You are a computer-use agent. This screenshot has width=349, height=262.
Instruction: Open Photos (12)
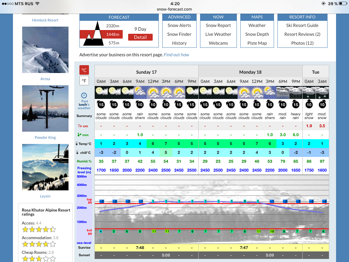tap(302, 43)
